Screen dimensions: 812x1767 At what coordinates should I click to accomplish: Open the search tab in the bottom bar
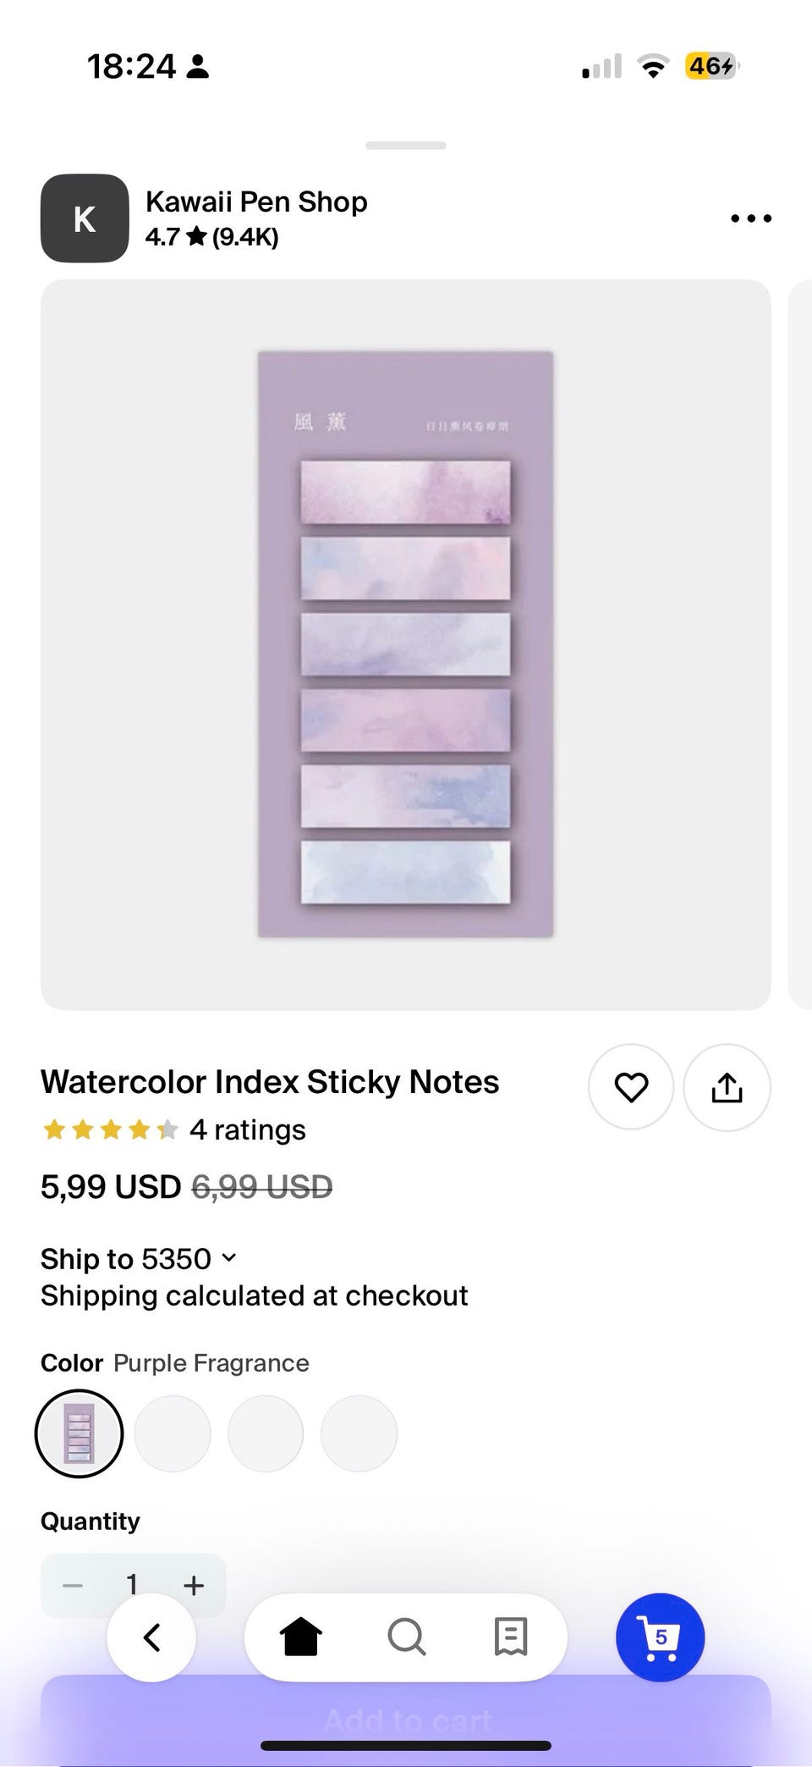pyautogui.click(x=406, y=1637)
